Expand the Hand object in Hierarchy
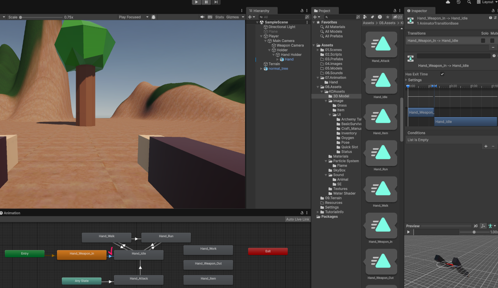The height and width of the screenshot is (288, 498). 277,59
